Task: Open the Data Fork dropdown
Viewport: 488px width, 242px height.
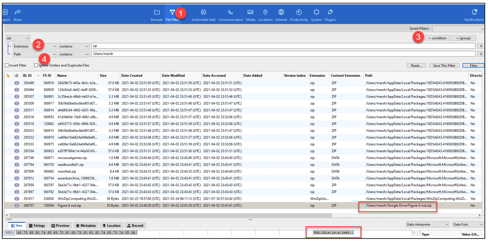Action: (x=468, y=225)
